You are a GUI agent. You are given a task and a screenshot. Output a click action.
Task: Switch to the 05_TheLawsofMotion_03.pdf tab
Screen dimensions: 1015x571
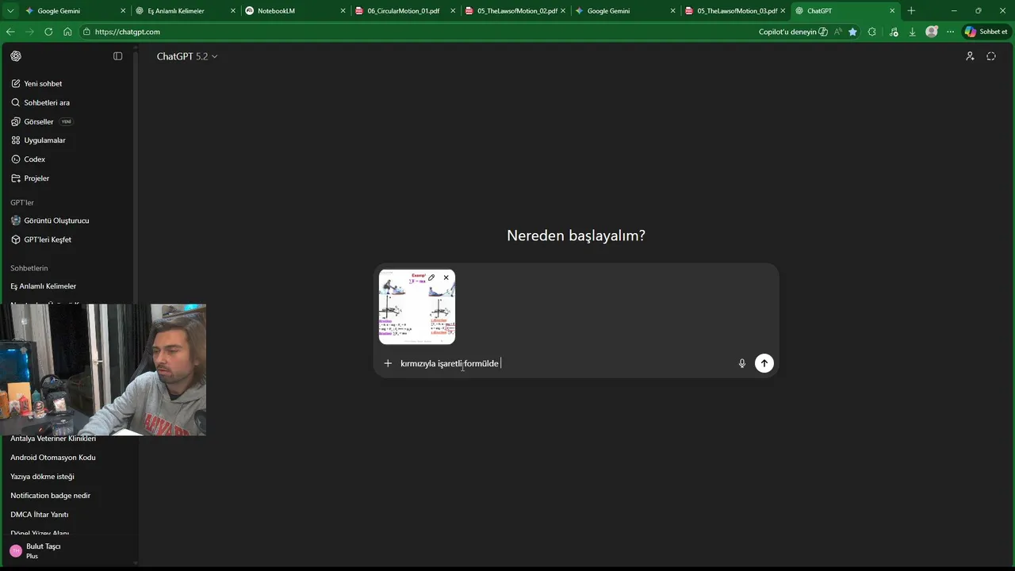tap(734, 11)
